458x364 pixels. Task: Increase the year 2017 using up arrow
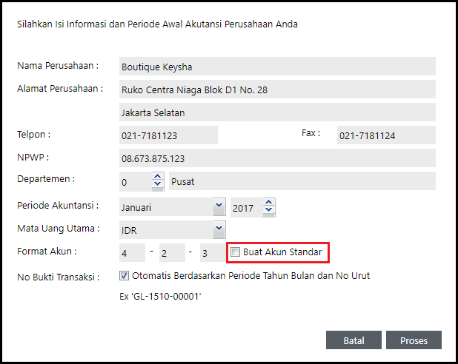click(x=268, y=202)
